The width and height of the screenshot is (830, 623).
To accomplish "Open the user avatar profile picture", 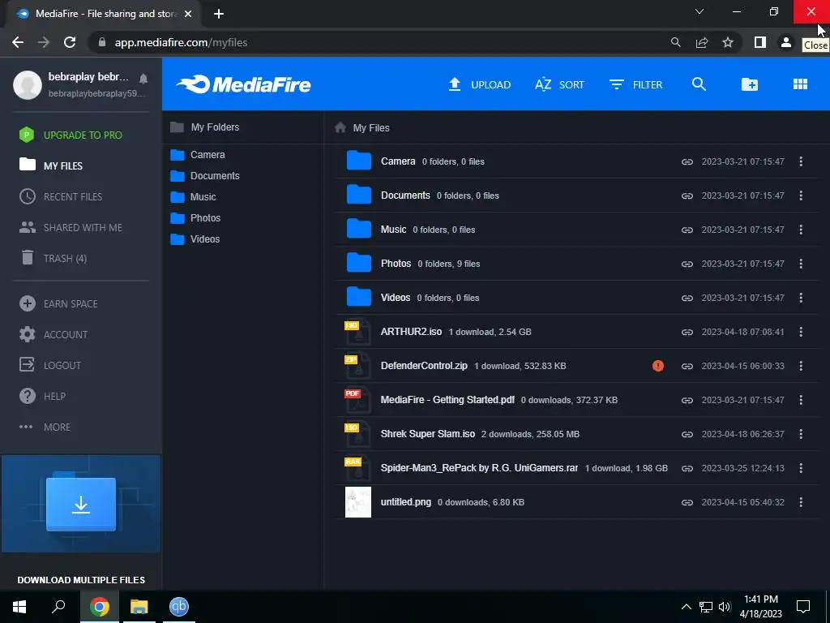I will [x=28, y=84].
